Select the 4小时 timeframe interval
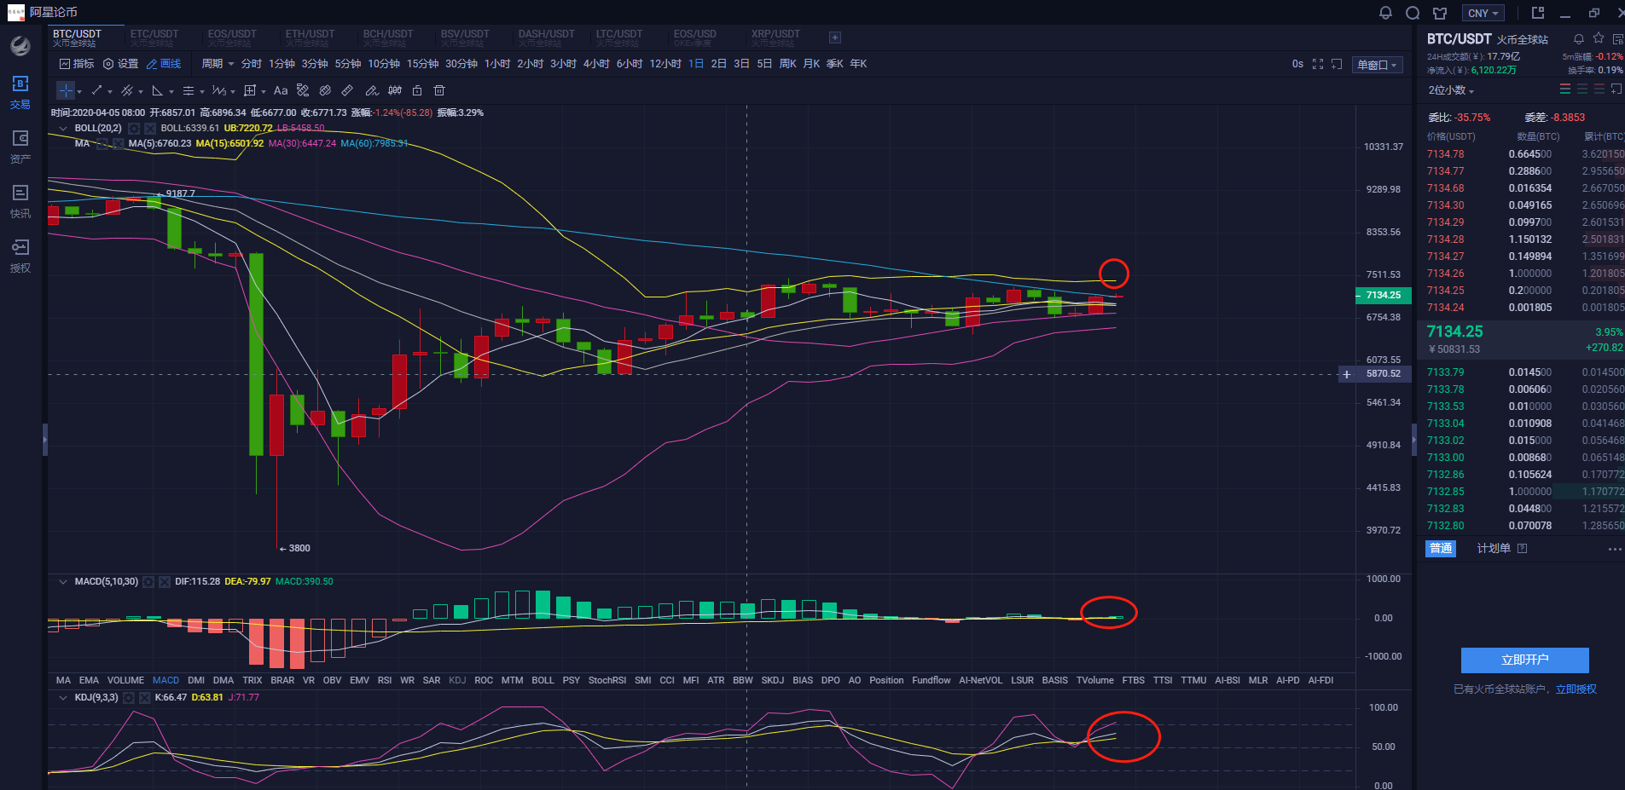The height and width of the screenshot is (790, 1625). coord(596,64)
